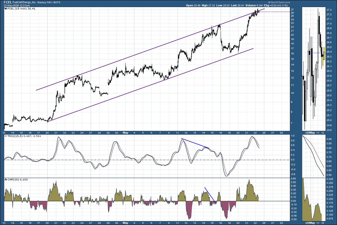Click the May label on the date axis
The width and height of the screenshot is (337, 225).
coord(125,132)
